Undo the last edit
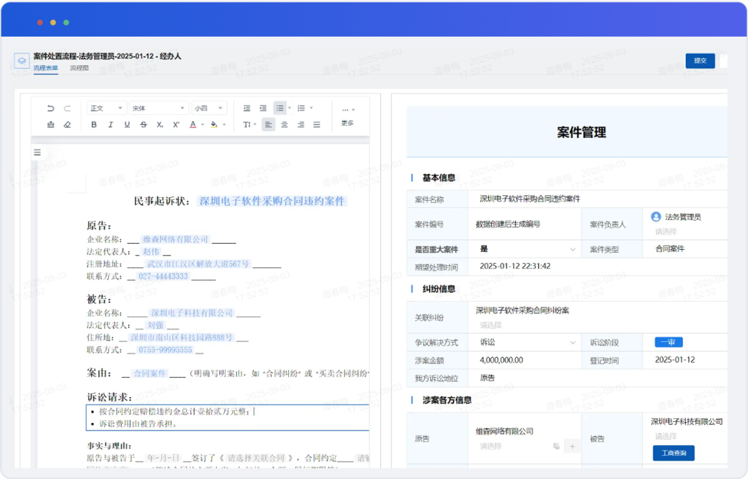 pos(51,108)
